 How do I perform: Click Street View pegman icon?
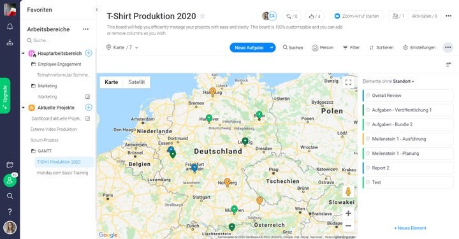click(348, 192)
